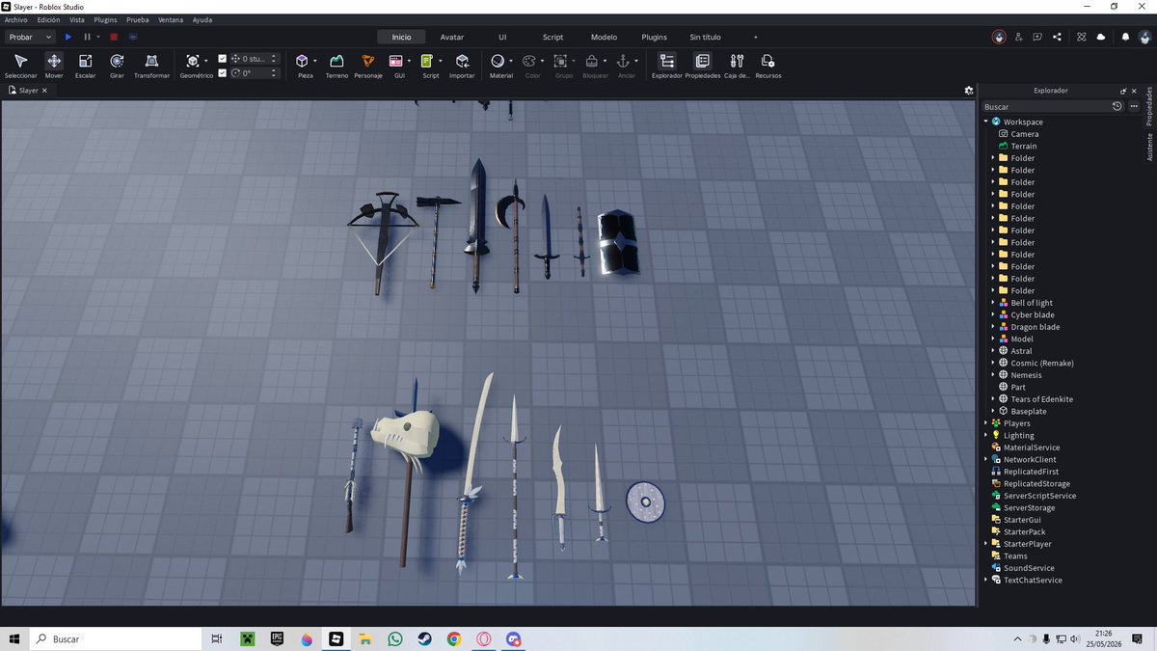Click the Geométrico collision icon
Screen dimensions: 1157x651
193,61
